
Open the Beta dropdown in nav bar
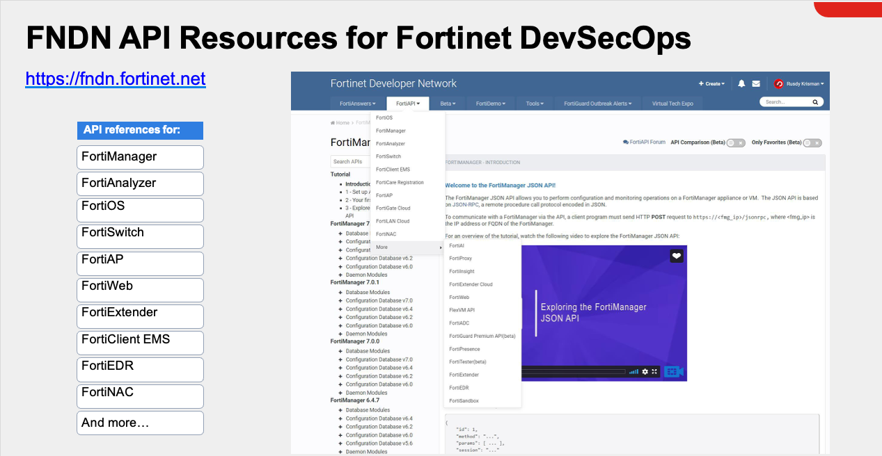tap(448, 104)
